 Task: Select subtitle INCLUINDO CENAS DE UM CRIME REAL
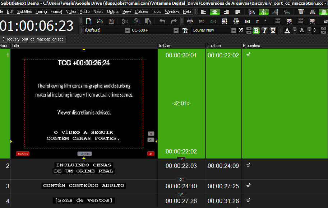pos(84,168)
